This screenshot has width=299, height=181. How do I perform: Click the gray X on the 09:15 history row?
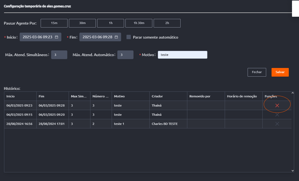(x=277, y=115)
